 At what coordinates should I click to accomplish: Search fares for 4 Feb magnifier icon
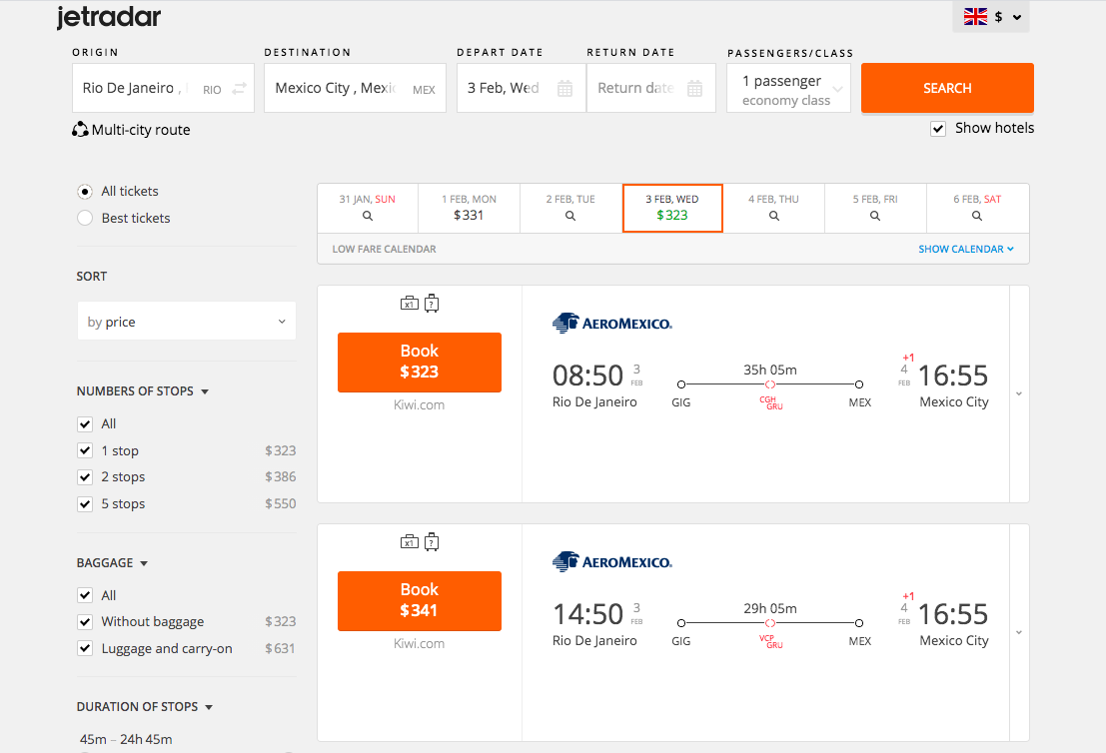pos(774,216)
